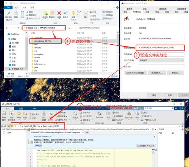Click the Learn More link in MATLAB banner
Image resolution: width=189 pixels, height=167 pixels.
click(x=38, y=145)
